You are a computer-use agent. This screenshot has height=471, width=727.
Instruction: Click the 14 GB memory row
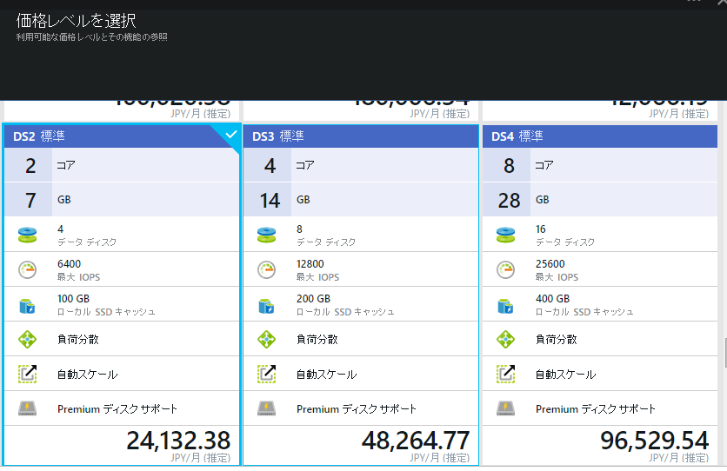[x=361, y=200]
